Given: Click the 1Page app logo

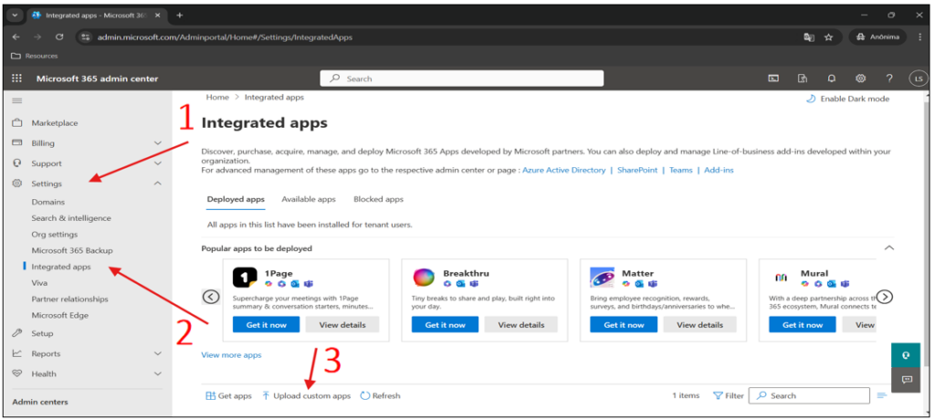Looking at the screenshot, I should pos(245,278).
